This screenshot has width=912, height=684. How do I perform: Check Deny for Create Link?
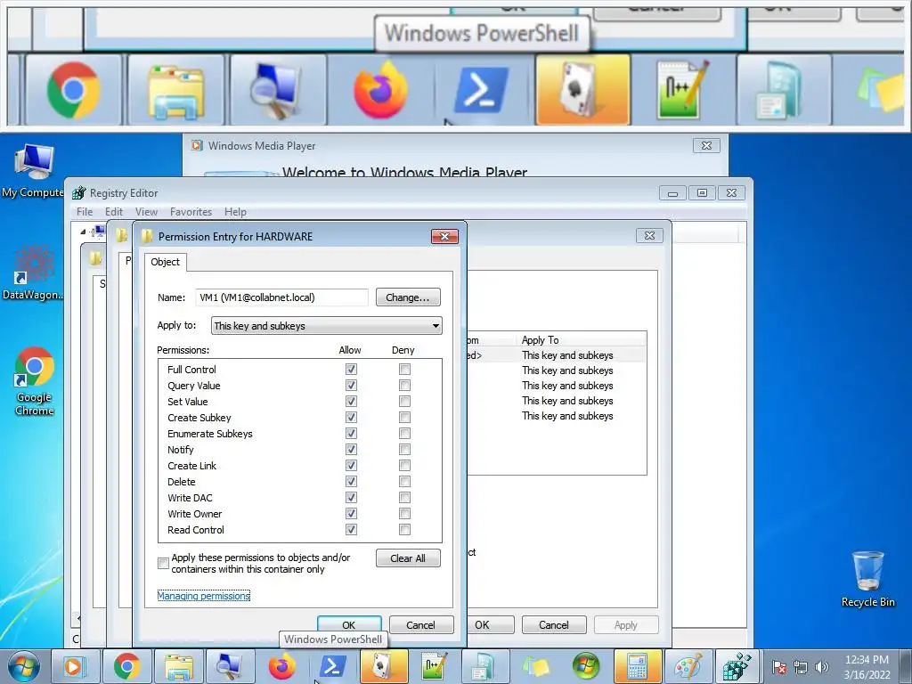[405, 465]
